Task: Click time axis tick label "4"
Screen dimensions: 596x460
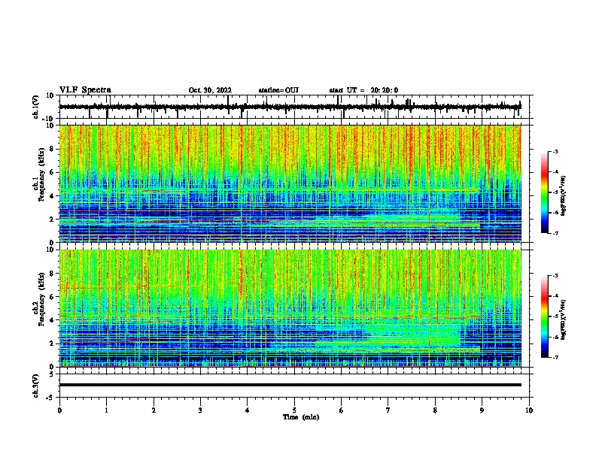Action: click(x=248, y=410)
